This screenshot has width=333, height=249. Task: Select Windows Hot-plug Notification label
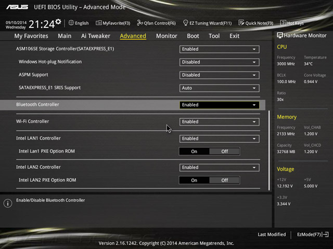point(50,62)
